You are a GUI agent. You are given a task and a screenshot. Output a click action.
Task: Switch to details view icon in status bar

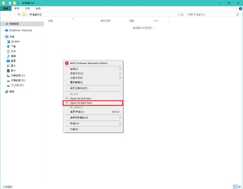235,187
